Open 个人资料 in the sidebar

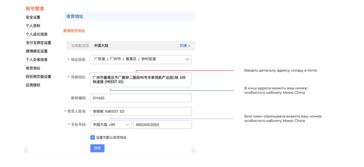(x=33, y=26)
